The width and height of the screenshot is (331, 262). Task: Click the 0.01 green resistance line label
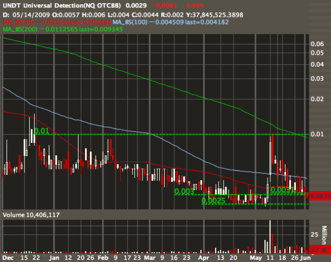pos(42,131)
